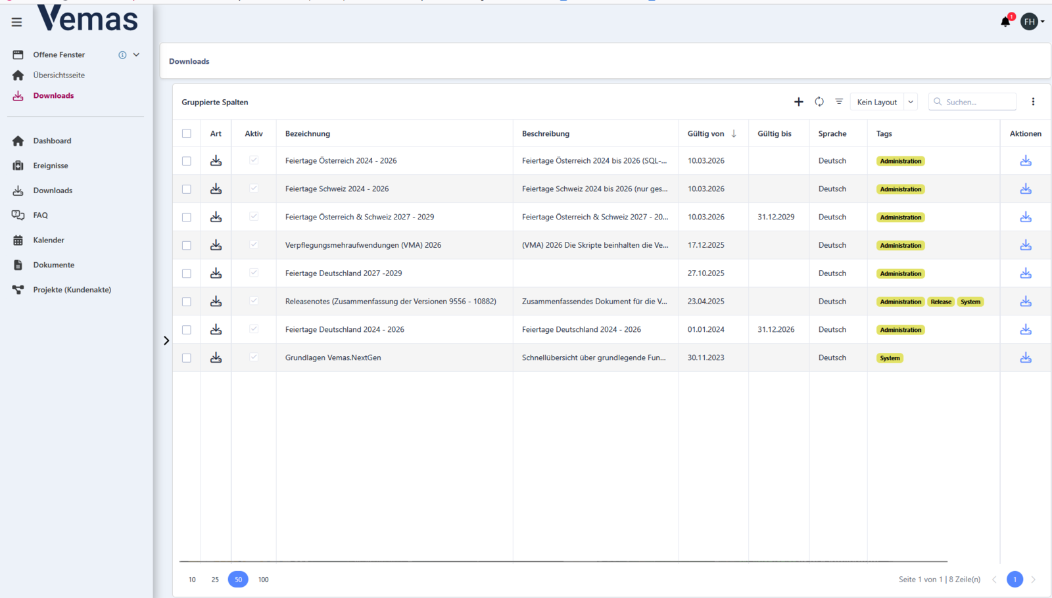Click in the Suchen search field
Screen dimensions: 1052x598
point(972,102)
